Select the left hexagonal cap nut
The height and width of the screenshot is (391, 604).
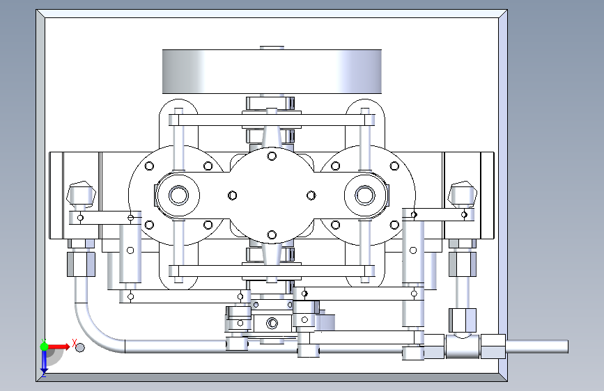click(x=81, y=195)
